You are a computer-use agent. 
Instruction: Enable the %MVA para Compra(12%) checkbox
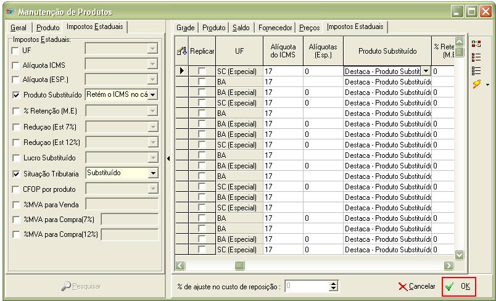16,234
